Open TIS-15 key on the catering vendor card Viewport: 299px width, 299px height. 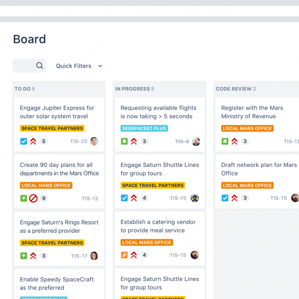[178, 255]
